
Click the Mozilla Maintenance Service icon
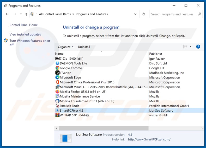(57, 96)
